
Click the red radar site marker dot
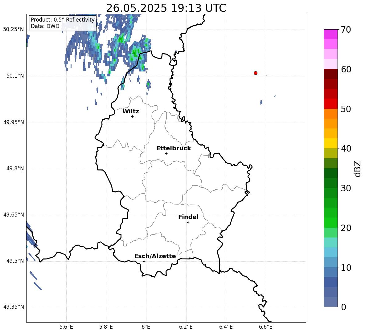tap(255, 73)
